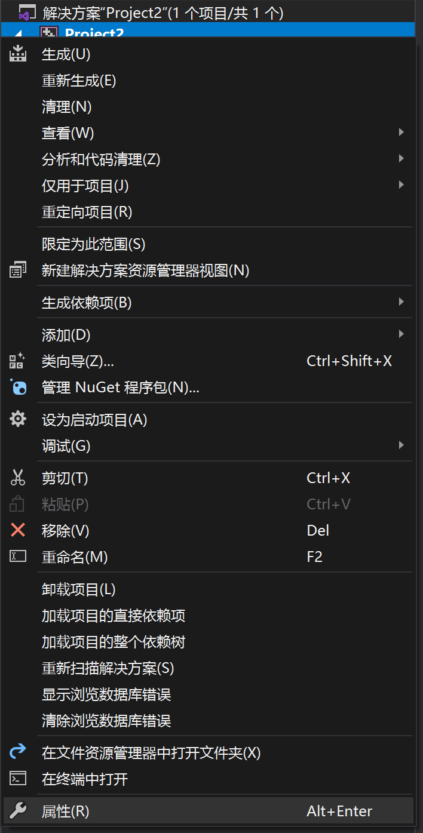Viewport: 423px width, 833px height.
Task: Click the arrow icon for opening File Explorer
Action: [18, 752]
